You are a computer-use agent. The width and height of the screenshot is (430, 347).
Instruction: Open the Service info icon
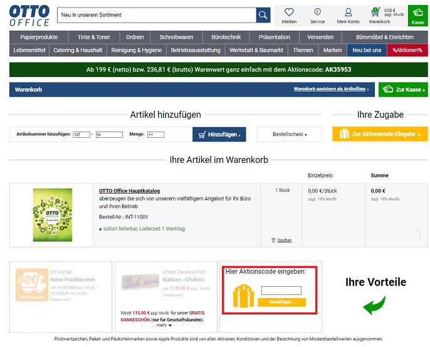[x=318, y=12]
